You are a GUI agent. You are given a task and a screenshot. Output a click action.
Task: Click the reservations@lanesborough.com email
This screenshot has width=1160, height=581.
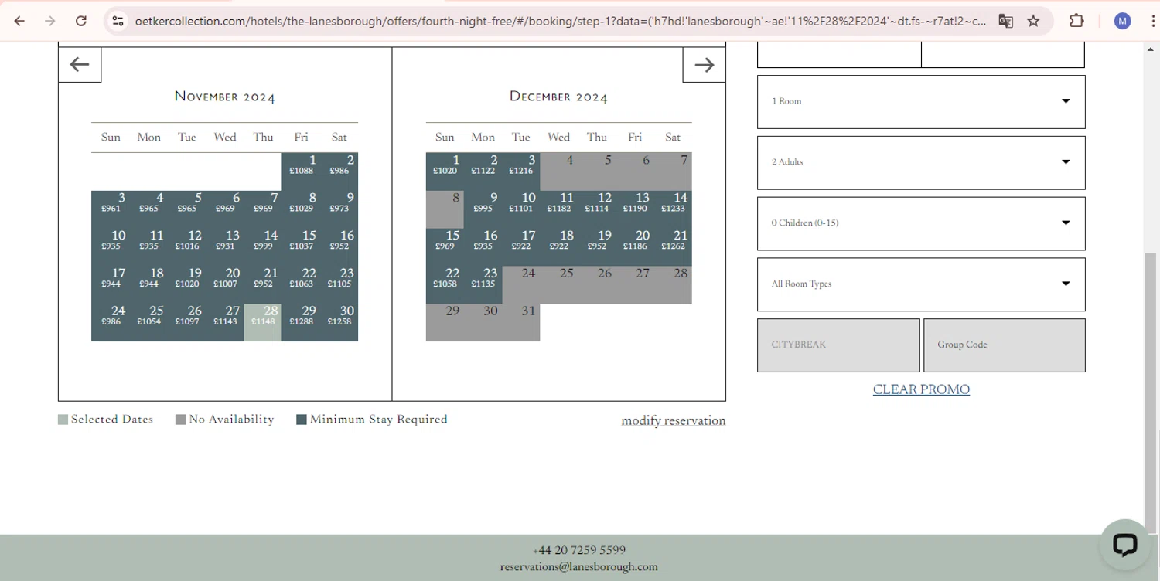(579, 566)
